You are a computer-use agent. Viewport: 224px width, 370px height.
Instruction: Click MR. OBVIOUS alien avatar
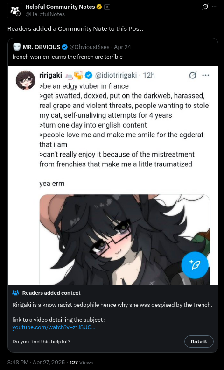[x=17, y=47]
